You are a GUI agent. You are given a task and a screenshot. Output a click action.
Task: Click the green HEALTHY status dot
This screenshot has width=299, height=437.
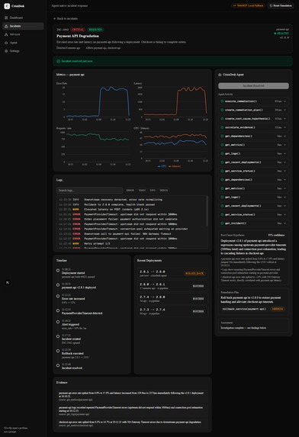click(x=275, y=34)
